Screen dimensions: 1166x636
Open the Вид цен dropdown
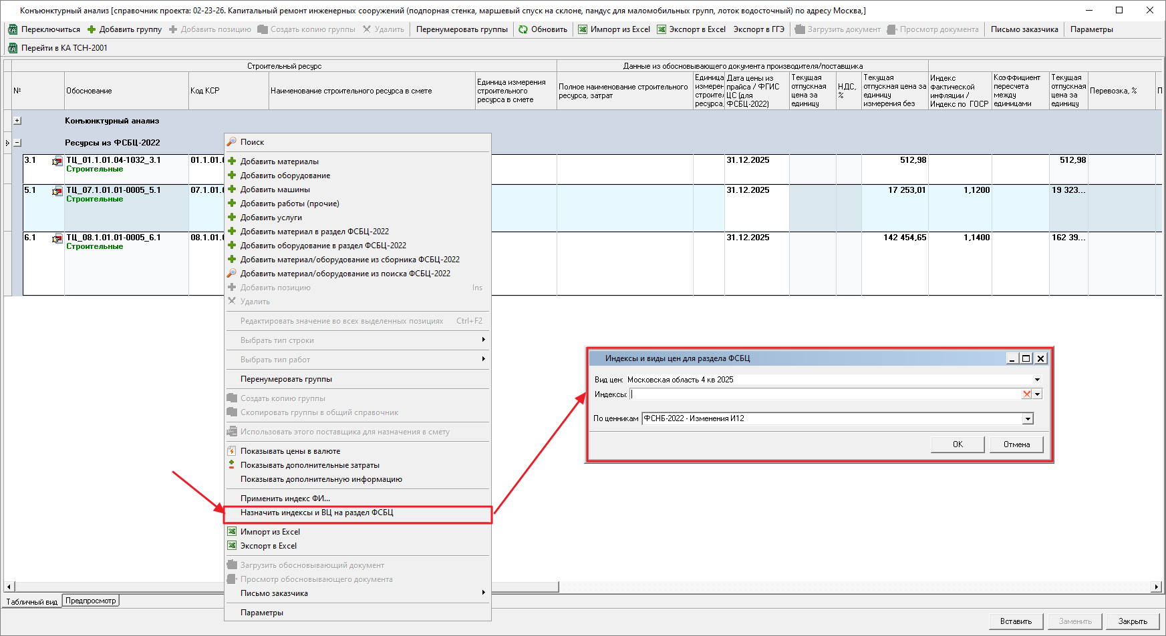click(1037, 380)
